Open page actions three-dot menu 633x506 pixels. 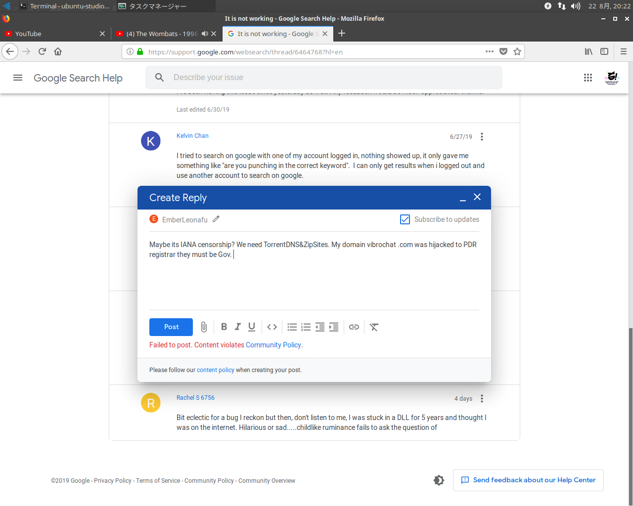pyautogui.click(x=490, y=51)
